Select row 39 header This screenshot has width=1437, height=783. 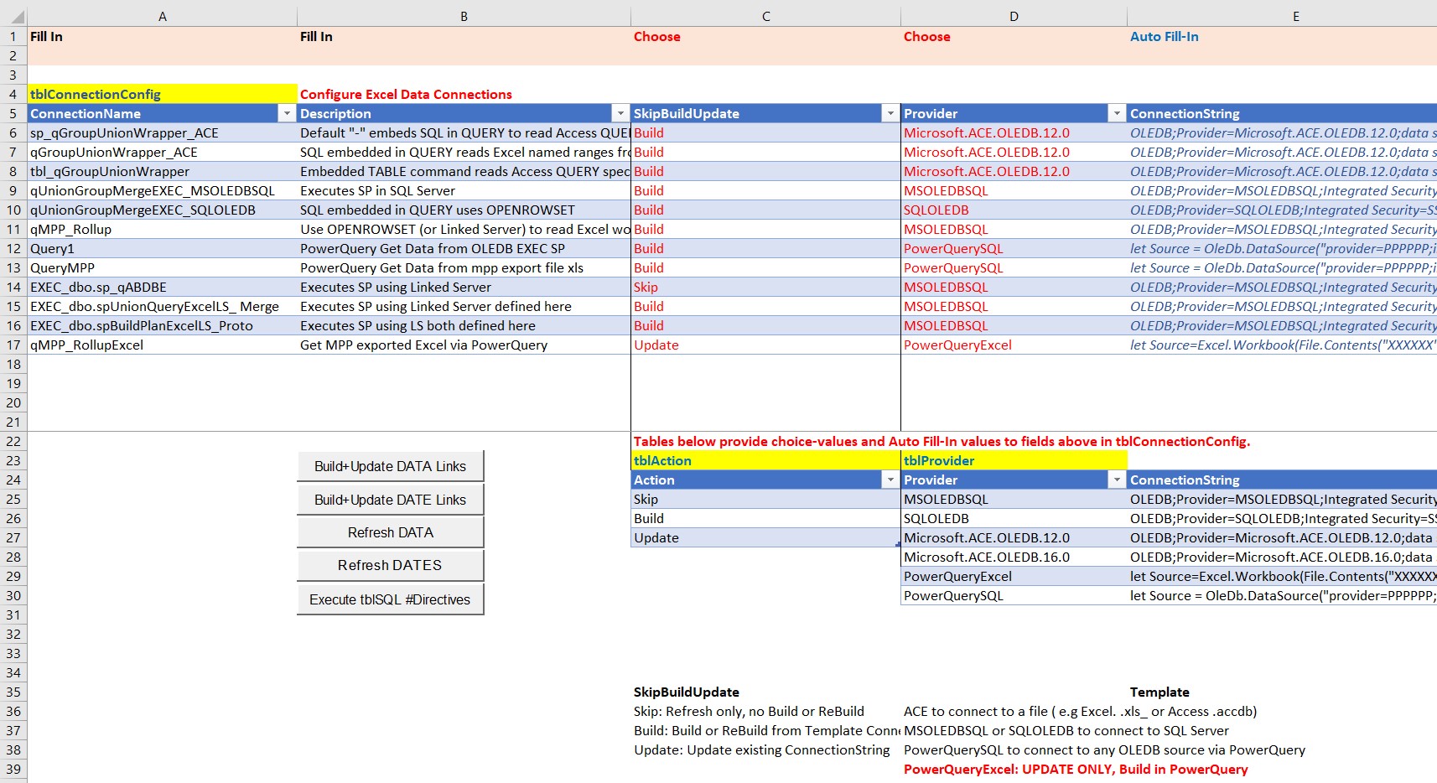[x=13, y=769]
